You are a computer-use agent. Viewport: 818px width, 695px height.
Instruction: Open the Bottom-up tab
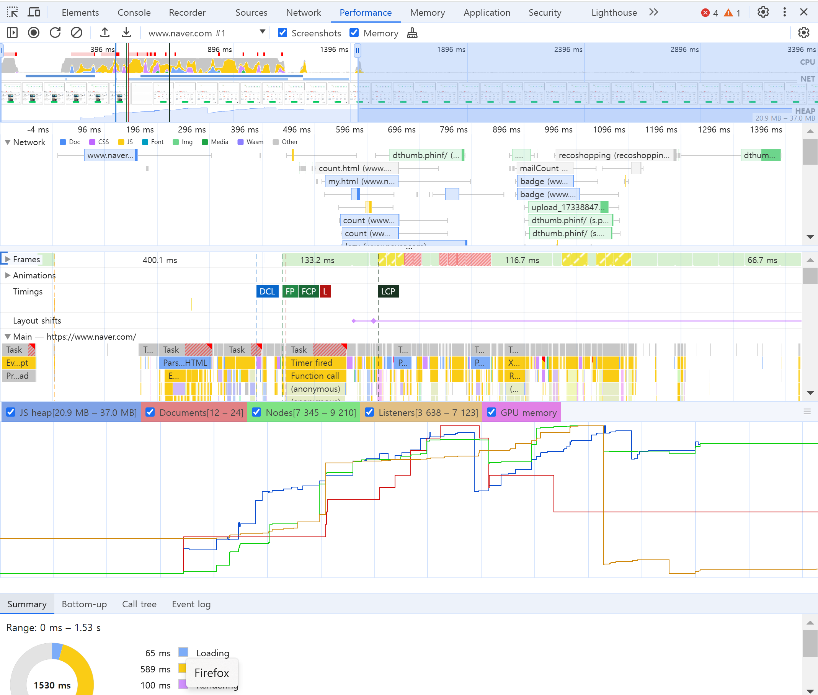click(84, 604)
